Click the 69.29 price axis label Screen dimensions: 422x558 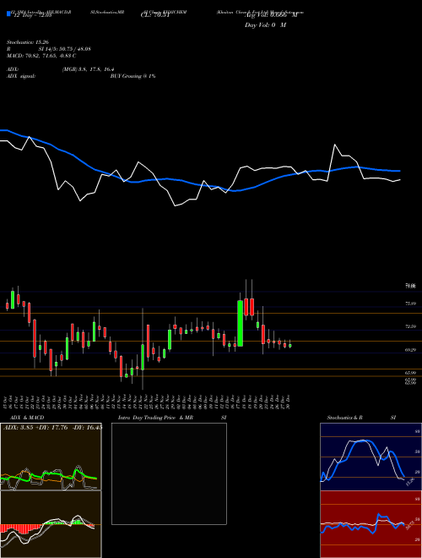click(x=410, y=350)
